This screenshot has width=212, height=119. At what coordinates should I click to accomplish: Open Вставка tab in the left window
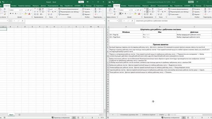[x=14, y=6]
